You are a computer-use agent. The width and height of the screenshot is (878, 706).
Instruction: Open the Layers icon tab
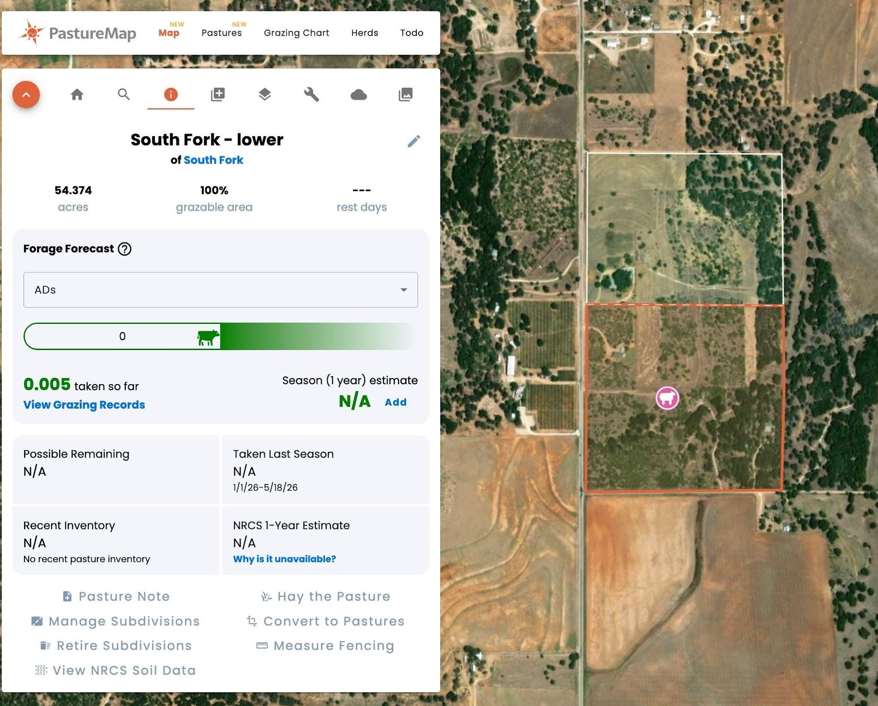point(265,94)
